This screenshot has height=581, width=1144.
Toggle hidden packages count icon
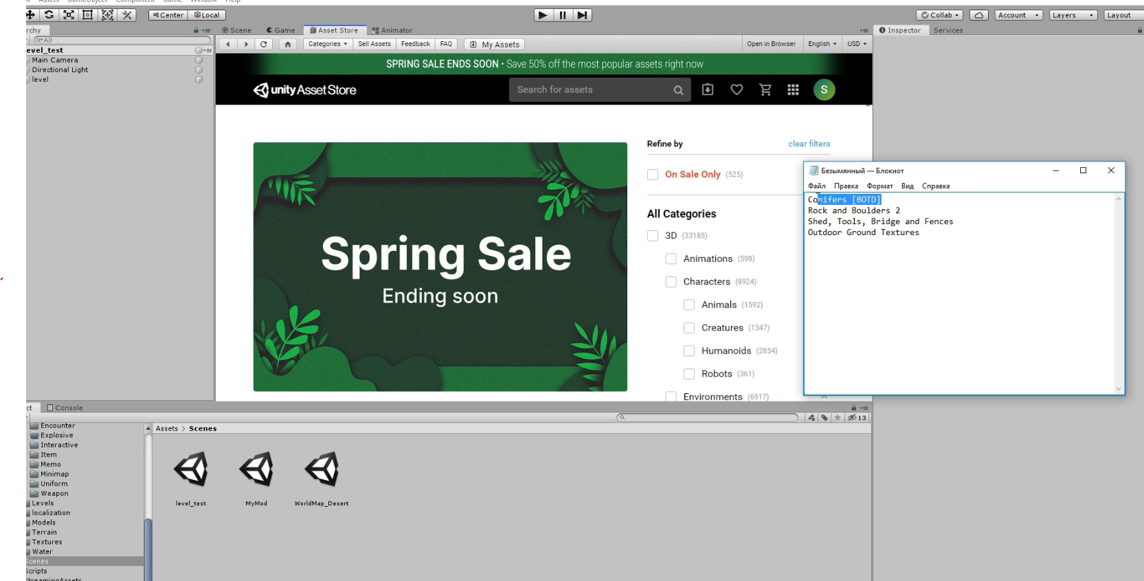coord(857,417)
